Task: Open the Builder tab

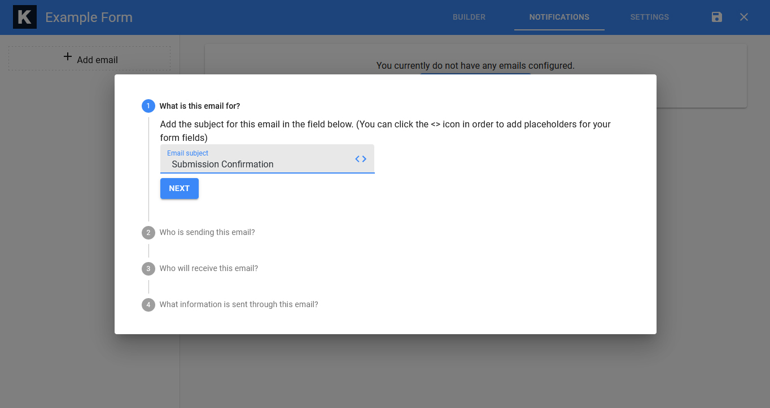Action: (469, 17)
